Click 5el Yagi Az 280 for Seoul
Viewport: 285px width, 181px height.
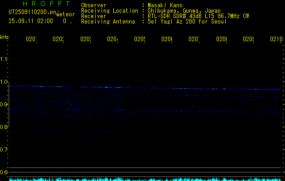click(187, 22)
